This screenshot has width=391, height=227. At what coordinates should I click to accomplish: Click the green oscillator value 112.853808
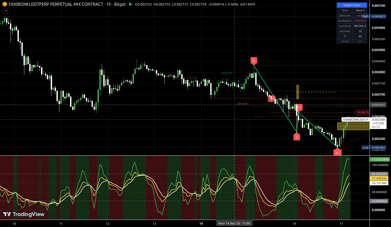(x=380, y=159)
